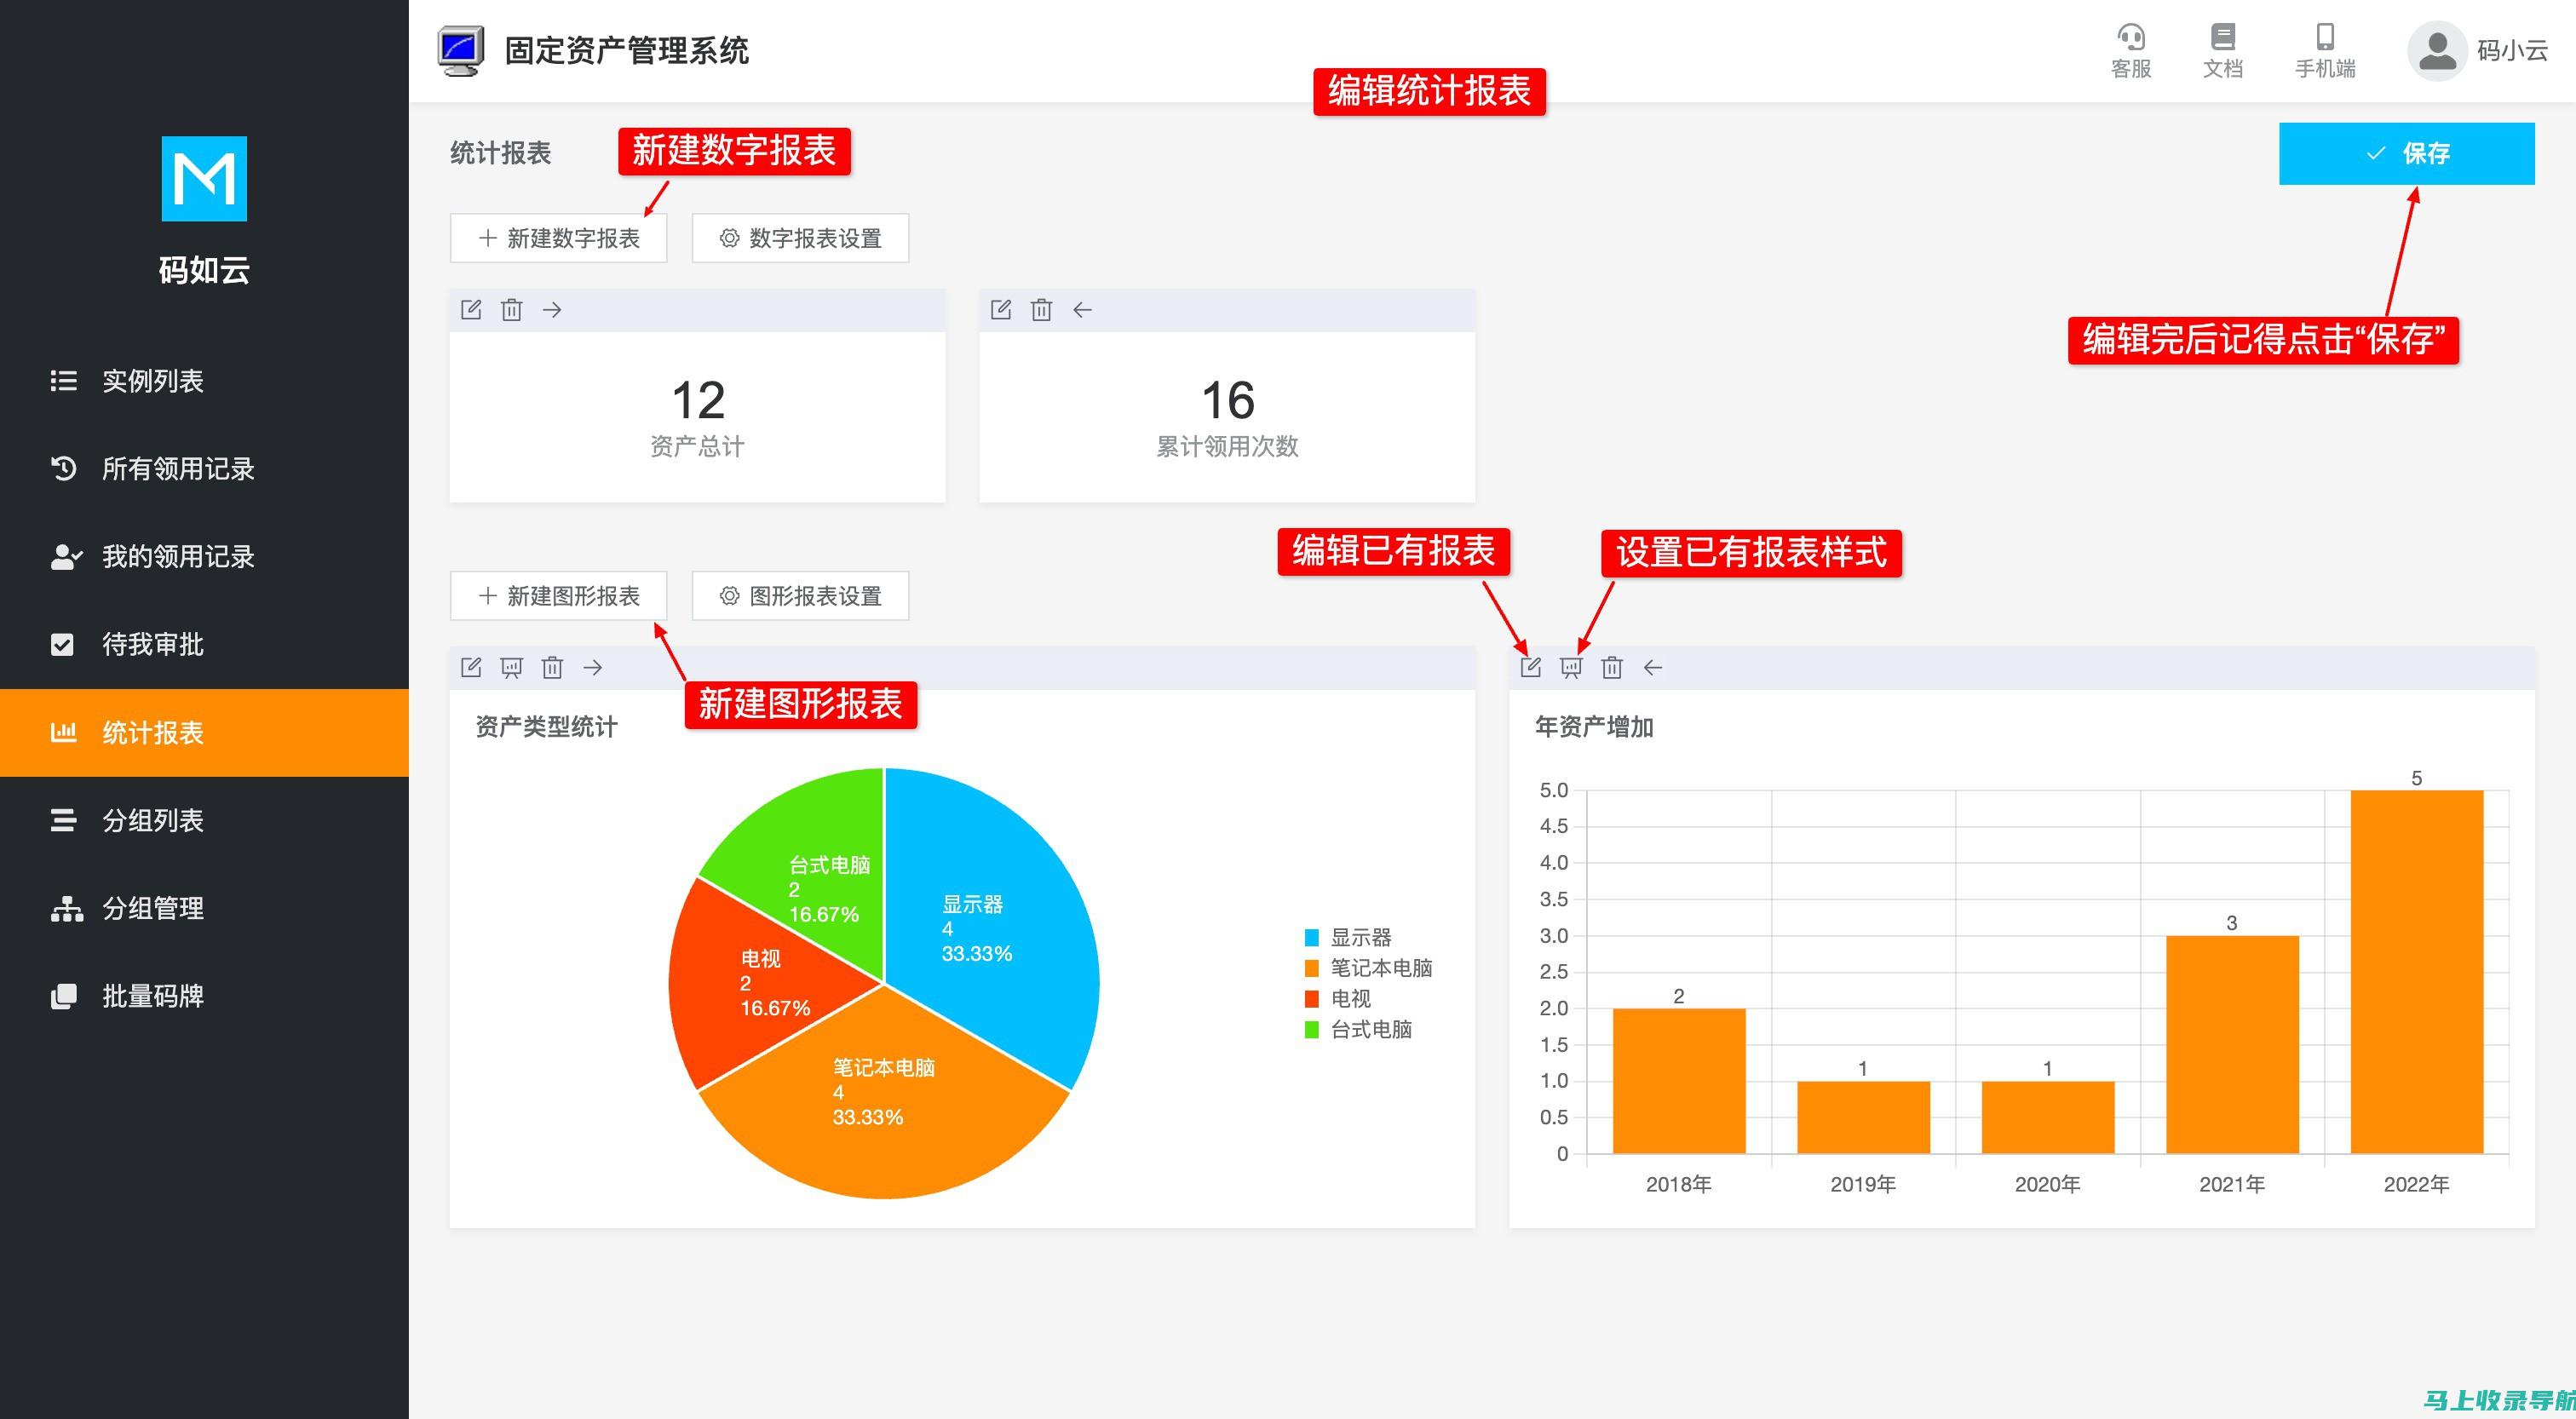Click the 固定资产管理系统 computer app icon
The height and width of the screenshot is (1419, 2576).
pyautogui.click(x=461, y=51)
